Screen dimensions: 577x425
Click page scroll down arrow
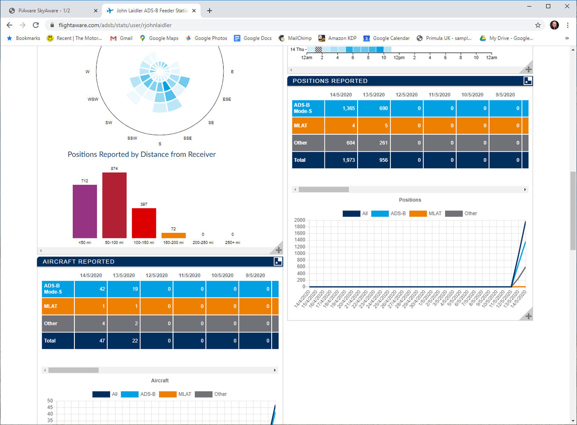tap(573, 421)
